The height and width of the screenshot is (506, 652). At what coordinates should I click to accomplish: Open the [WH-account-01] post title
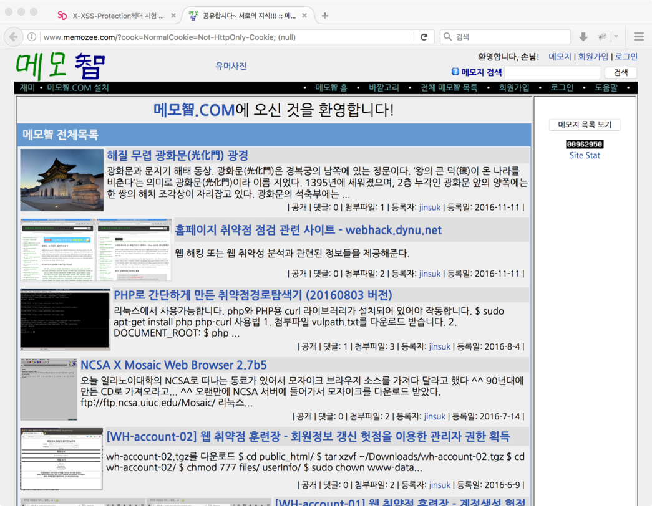[x=400, y=502]
